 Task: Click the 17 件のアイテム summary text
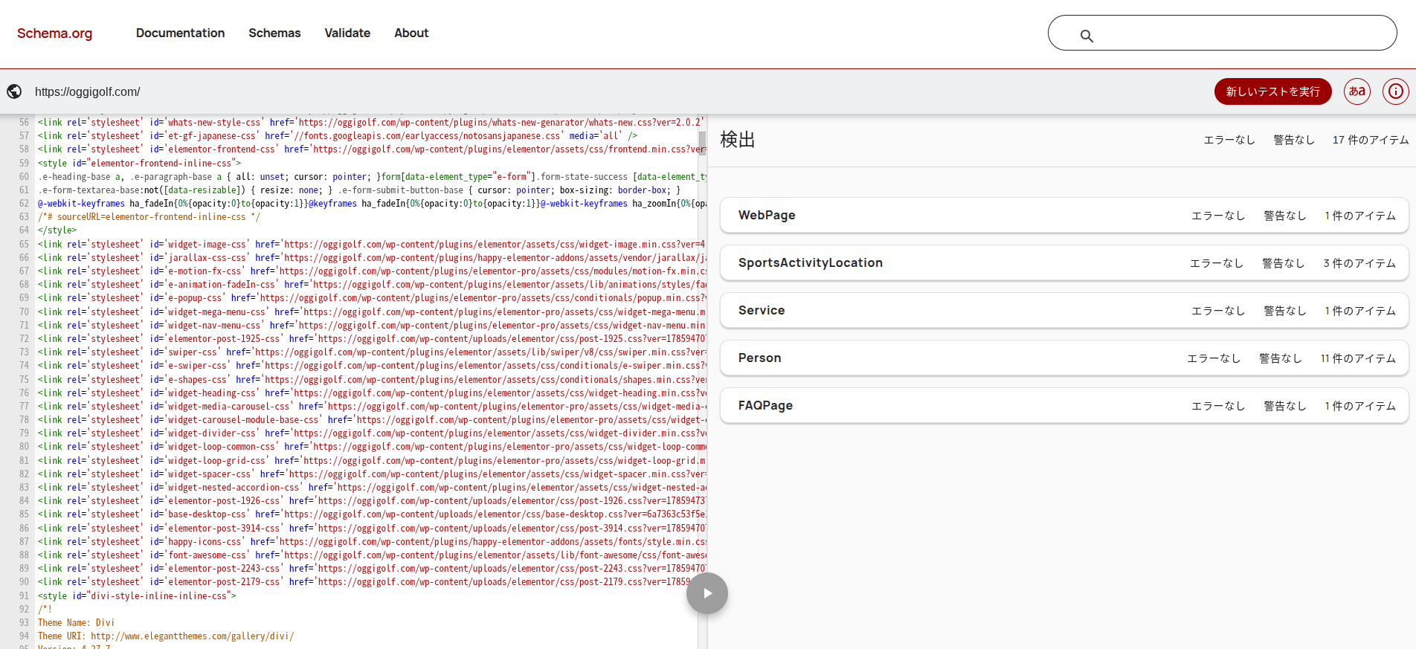tap(1371, 140)
